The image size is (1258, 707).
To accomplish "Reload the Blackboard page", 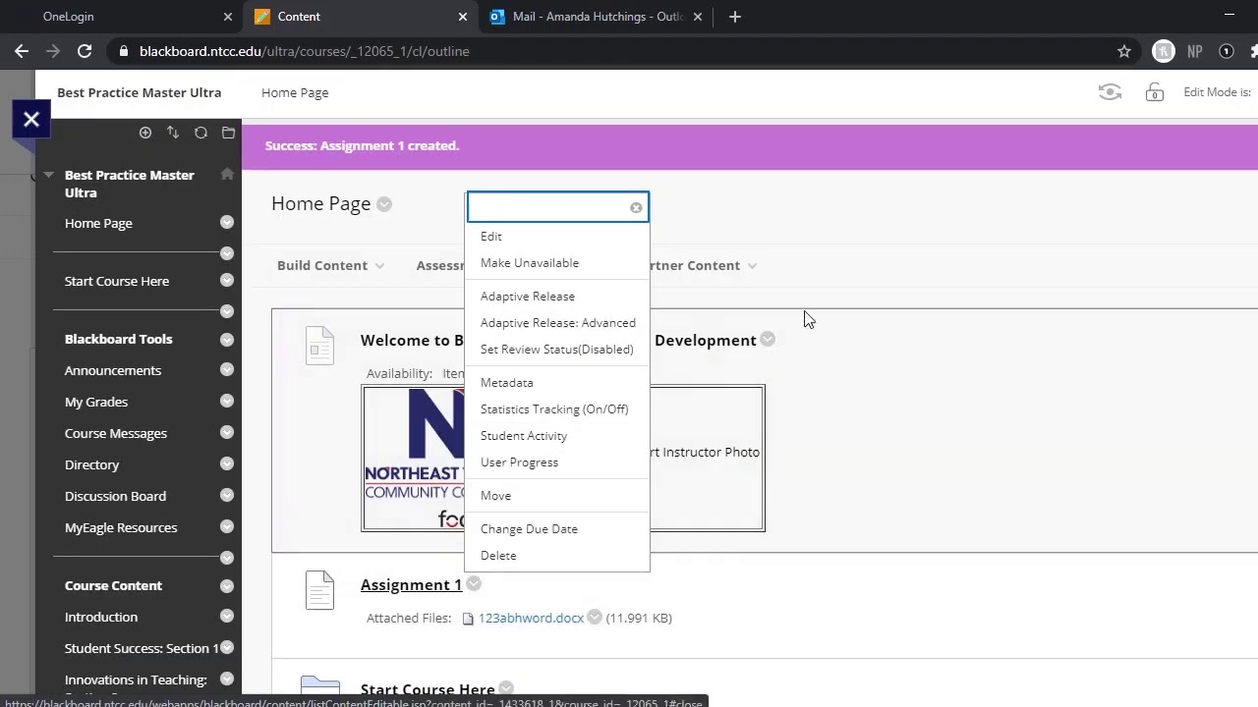I will pos(85,51).
